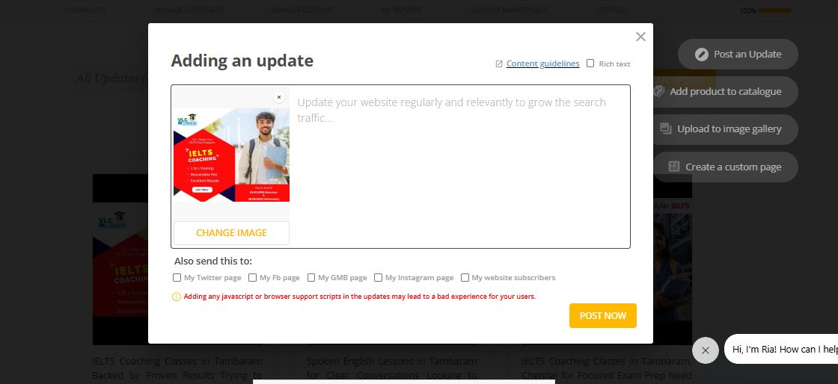Dismiss the Ria chat bubble
838x384 pixels.
[x=705, y=350]
